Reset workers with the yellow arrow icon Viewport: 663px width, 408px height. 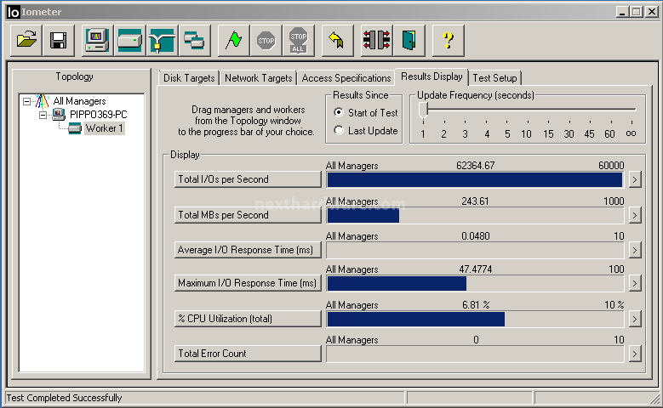[337, 41]
